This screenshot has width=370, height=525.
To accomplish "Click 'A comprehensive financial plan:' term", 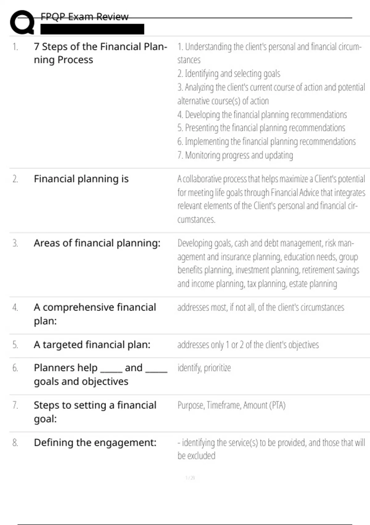I will [x=95, y=314].
